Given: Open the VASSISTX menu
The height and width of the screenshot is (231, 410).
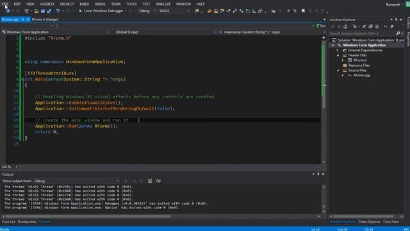Looking at the screenshot, I should tap(47, 4).
